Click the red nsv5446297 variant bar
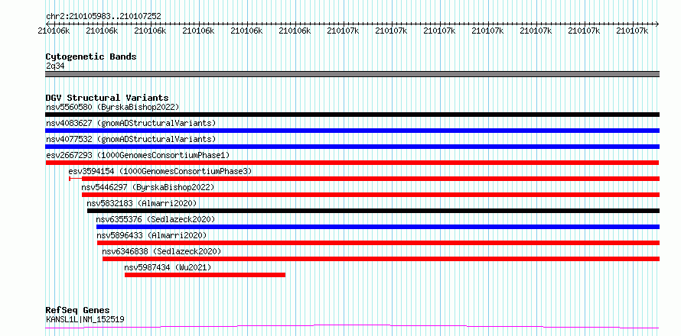The height and width of the screenshot is (336, 681). [x=370, y=195]
